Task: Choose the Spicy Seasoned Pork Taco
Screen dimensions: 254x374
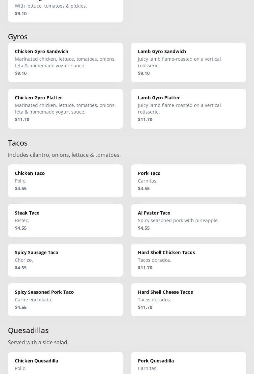Action: click(65, 299)
